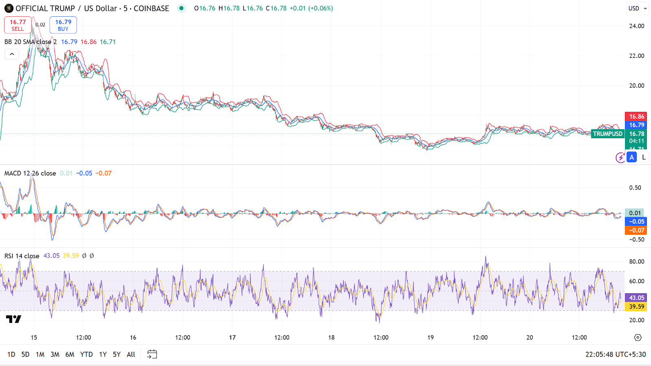Click the OFFICIAL TRUMP coin logo icon
The image size is (651, 366).
click(x=9, y=8)
